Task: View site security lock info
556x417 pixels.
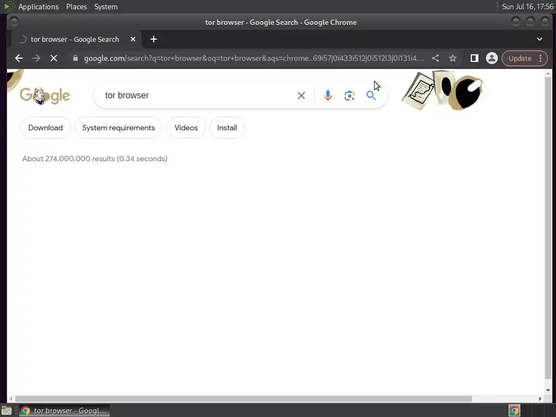Action: coord(75,58)
